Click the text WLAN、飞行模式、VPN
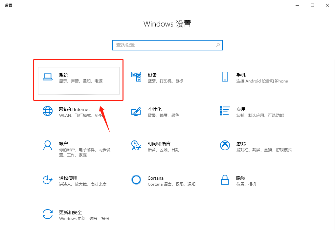335x237 pixels. tap(81, 116)
